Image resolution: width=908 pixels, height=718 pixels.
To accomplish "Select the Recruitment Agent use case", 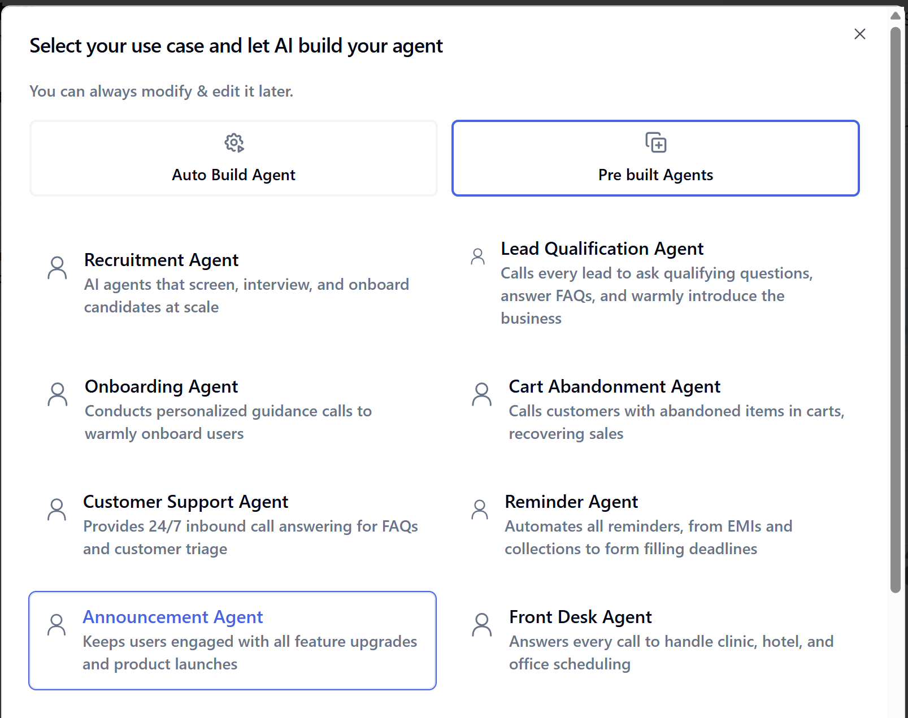I will (161, 260).
